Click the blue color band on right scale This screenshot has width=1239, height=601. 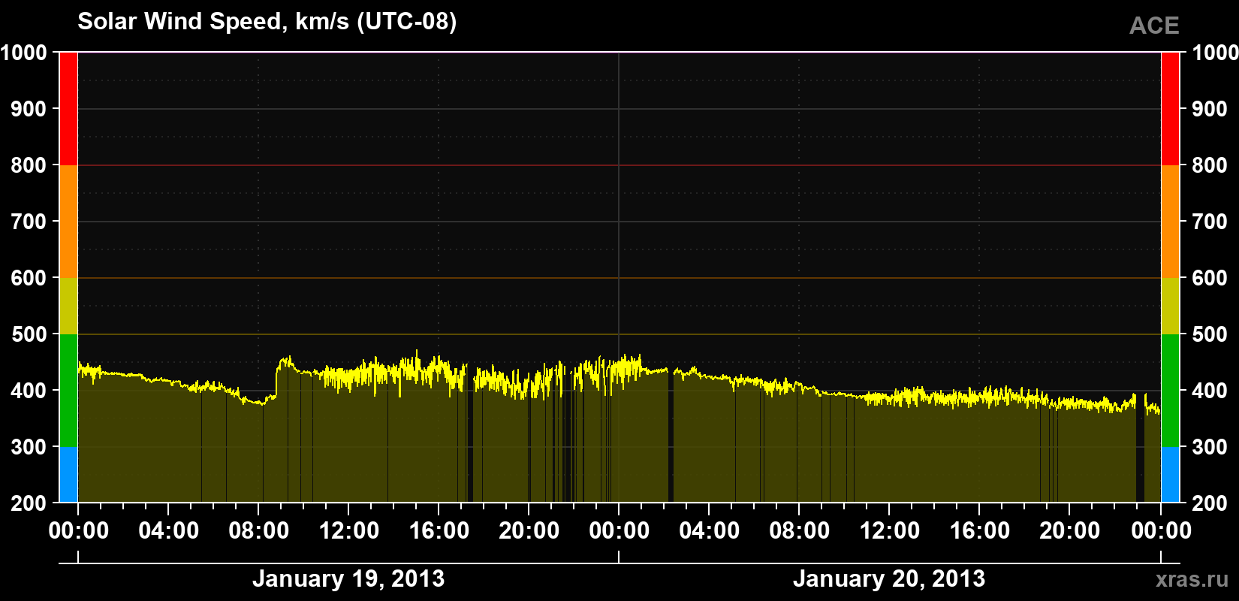[1170, 475]
